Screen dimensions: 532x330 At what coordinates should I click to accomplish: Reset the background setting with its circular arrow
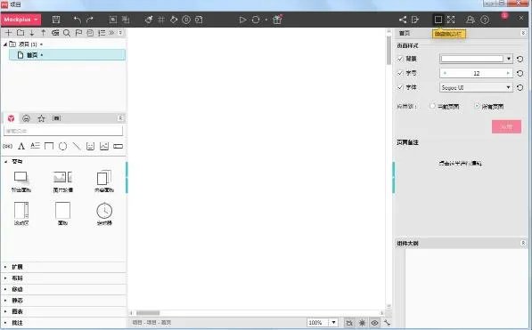coord(520,59)
